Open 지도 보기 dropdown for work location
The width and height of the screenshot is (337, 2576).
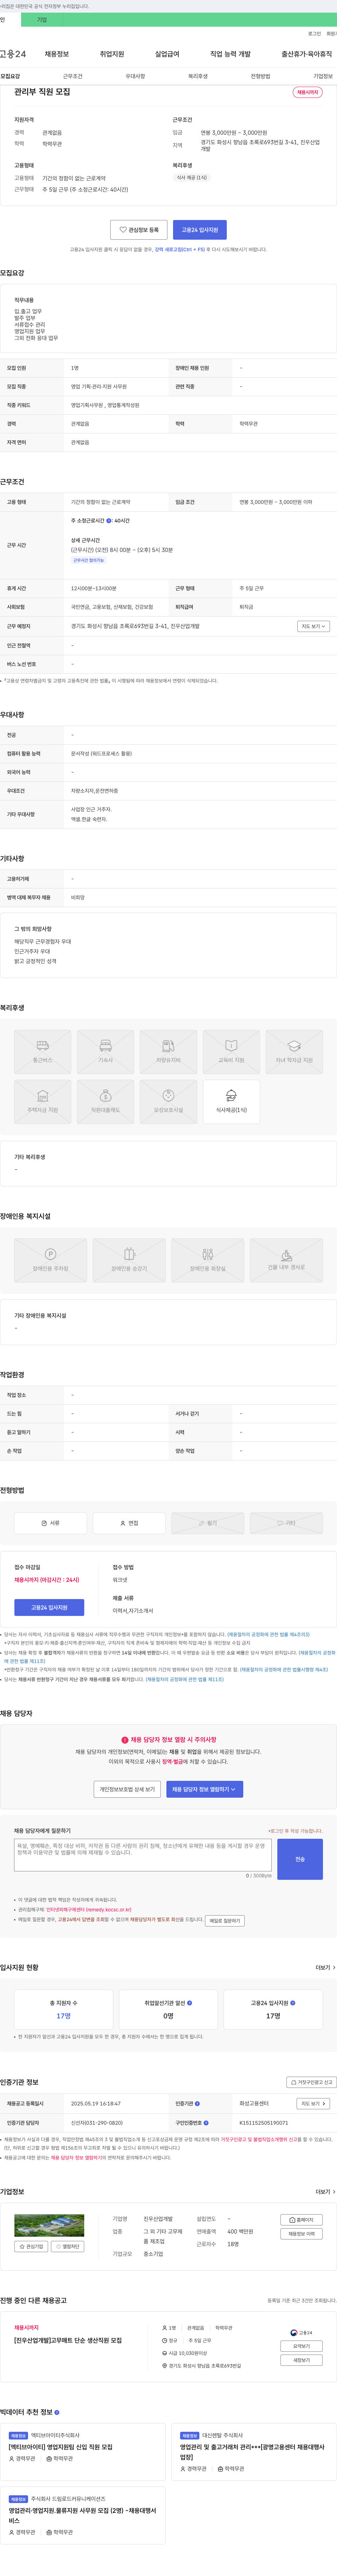click(x=313, y=626)
